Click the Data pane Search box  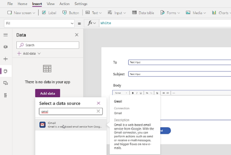[x=48, y=45]
